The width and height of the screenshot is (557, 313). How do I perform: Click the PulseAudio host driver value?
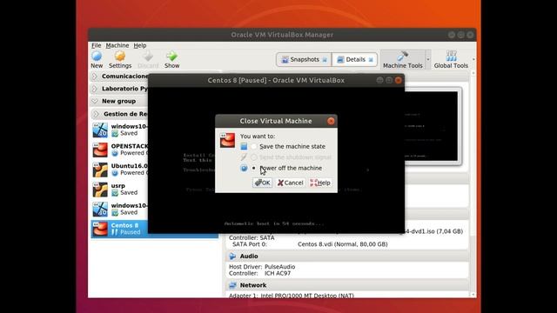tap(280, 267)
